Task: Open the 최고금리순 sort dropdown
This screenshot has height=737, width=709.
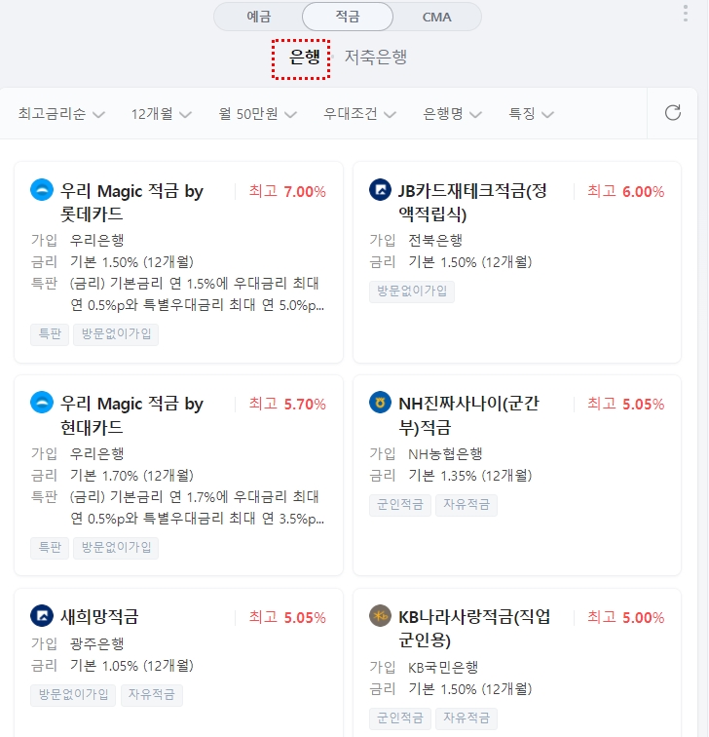Action: point(61,114)
